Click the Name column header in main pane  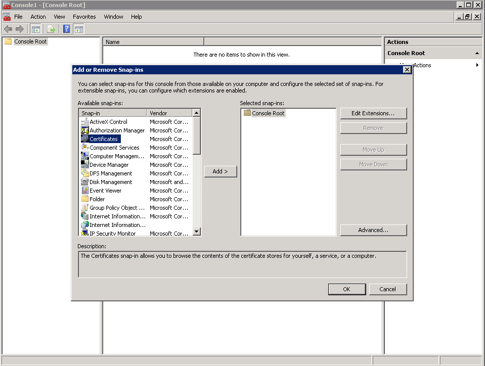tap(153, 42)
